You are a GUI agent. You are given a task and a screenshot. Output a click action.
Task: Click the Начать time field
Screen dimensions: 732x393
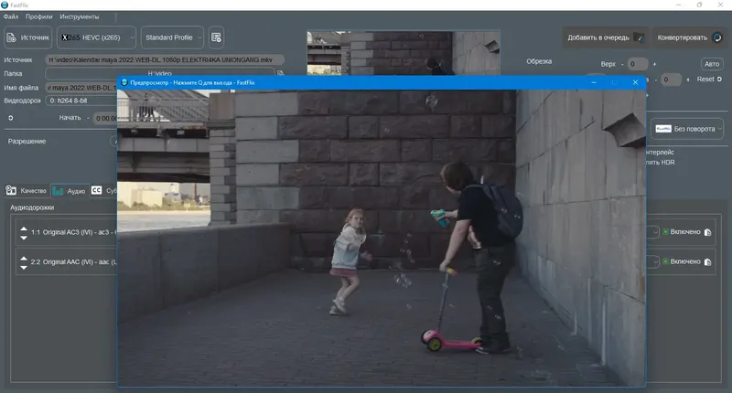tap(105, 118)
